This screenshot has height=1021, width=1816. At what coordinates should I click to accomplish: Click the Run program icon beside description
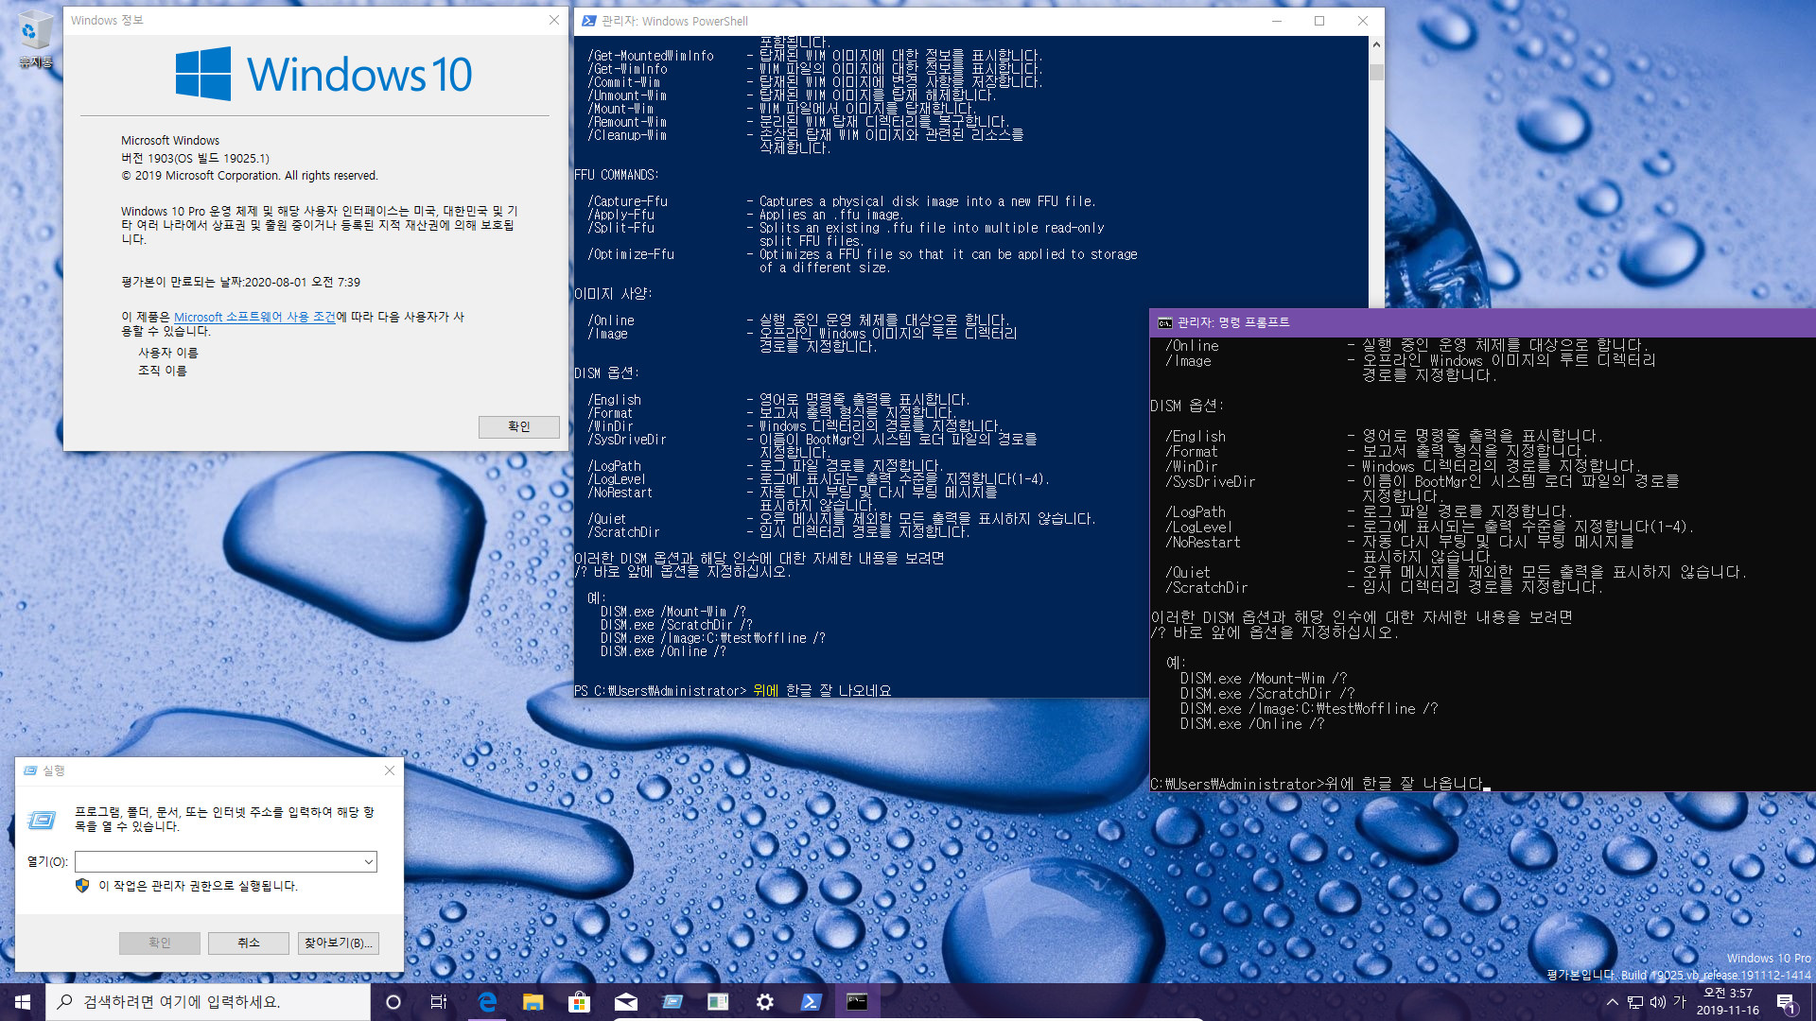[42, 820]
